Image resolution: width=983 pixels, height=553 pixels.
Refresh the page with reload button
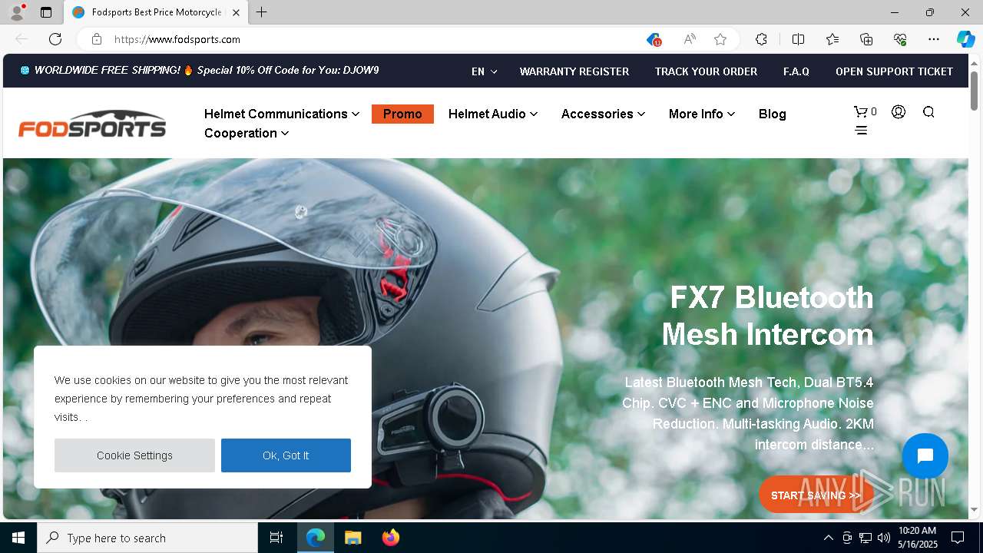coord(55,39)
